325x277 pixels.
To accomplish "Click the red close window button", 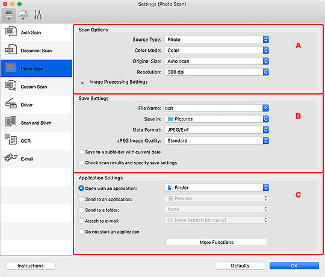I will pyautogui.click(x=5, y=4).
